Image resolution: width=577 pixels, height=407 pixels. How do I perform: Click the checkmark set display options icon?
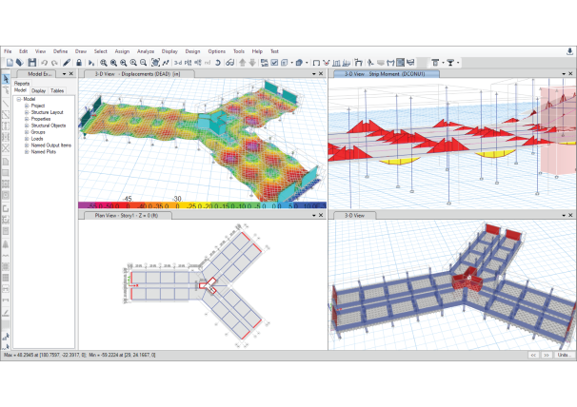click(274, 63)
